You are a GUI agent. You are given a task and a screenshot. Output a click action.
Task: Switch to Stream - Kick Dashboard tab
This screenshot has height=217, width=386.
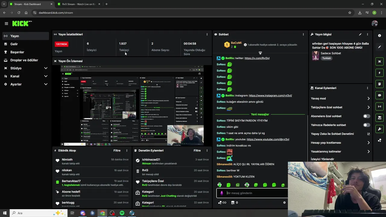31,4
